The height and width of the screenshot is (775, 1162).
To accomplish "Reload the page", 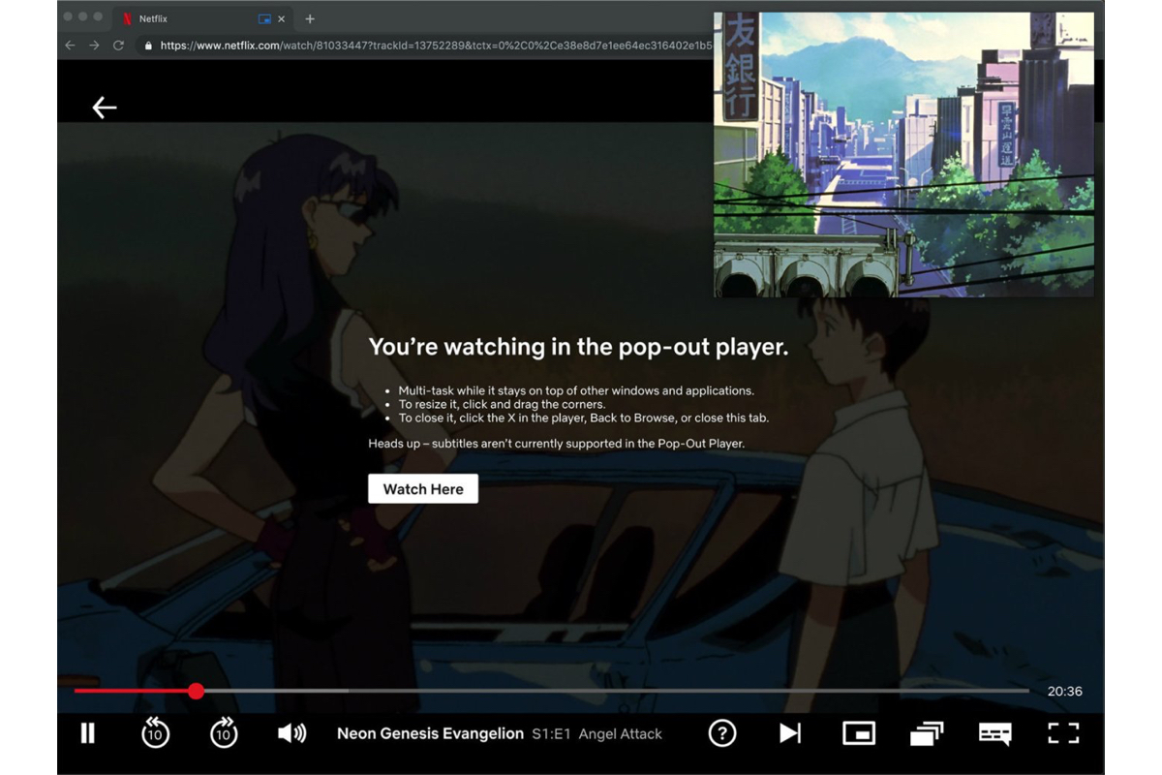I will coord(118,46).
